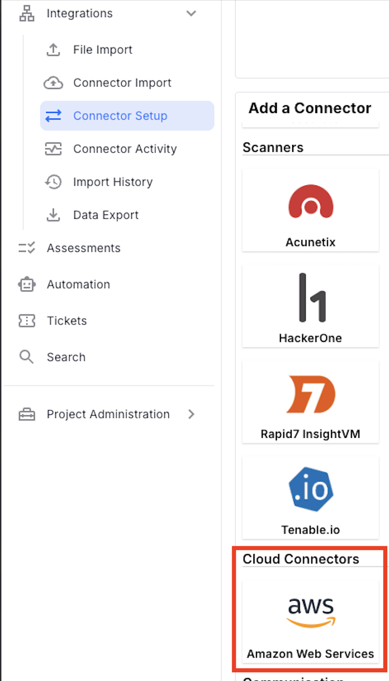This screenshot has width=389, height=681.
Task: Click the Project Administration briefcase icon
Action: [27, 414]
